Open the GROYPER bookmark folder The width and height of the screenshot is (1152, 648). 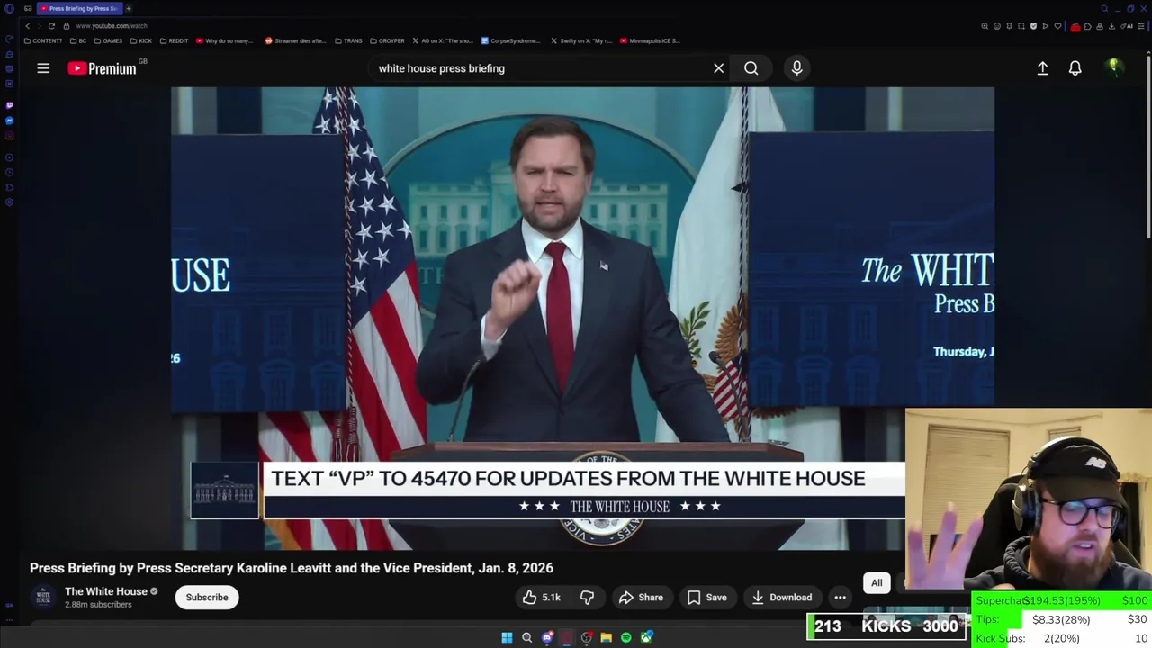click(x=387, y=40)
